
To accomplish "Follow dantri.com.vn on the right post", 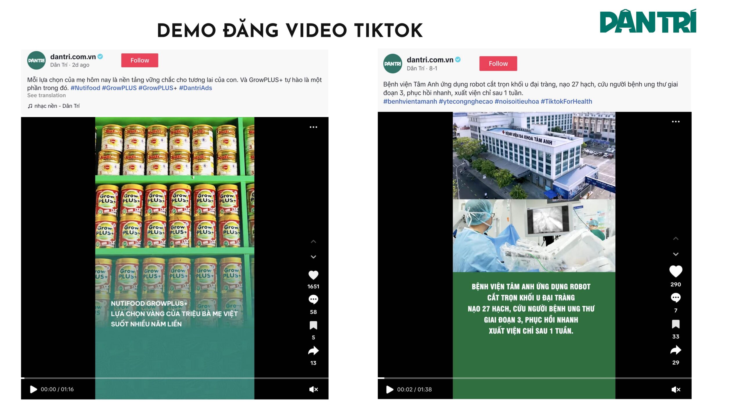I will click(498, 63).
